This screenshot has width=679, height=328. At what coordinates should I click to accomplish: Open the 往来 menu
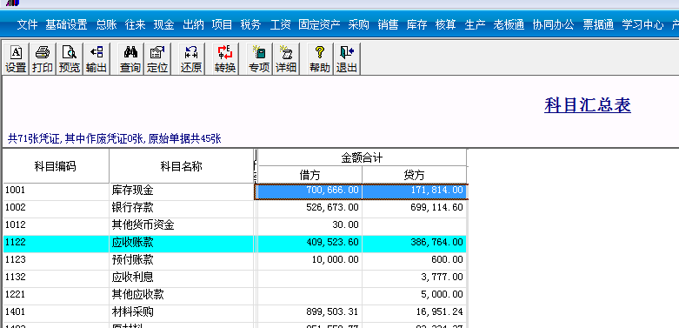135,24
